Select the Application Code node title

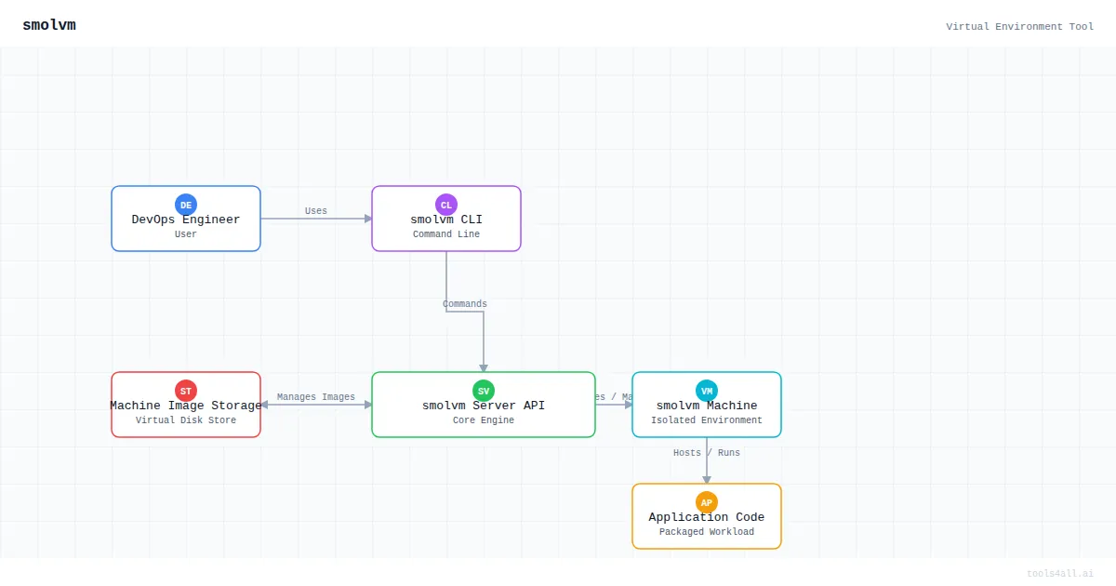707,517
